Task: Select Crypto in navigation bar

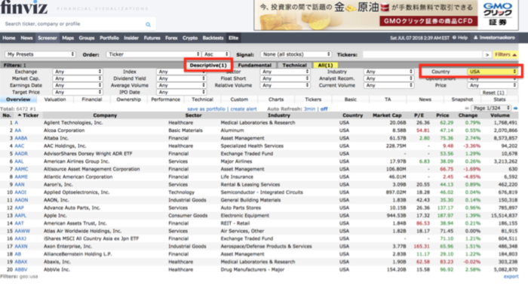Action: (x=190, y=38)
